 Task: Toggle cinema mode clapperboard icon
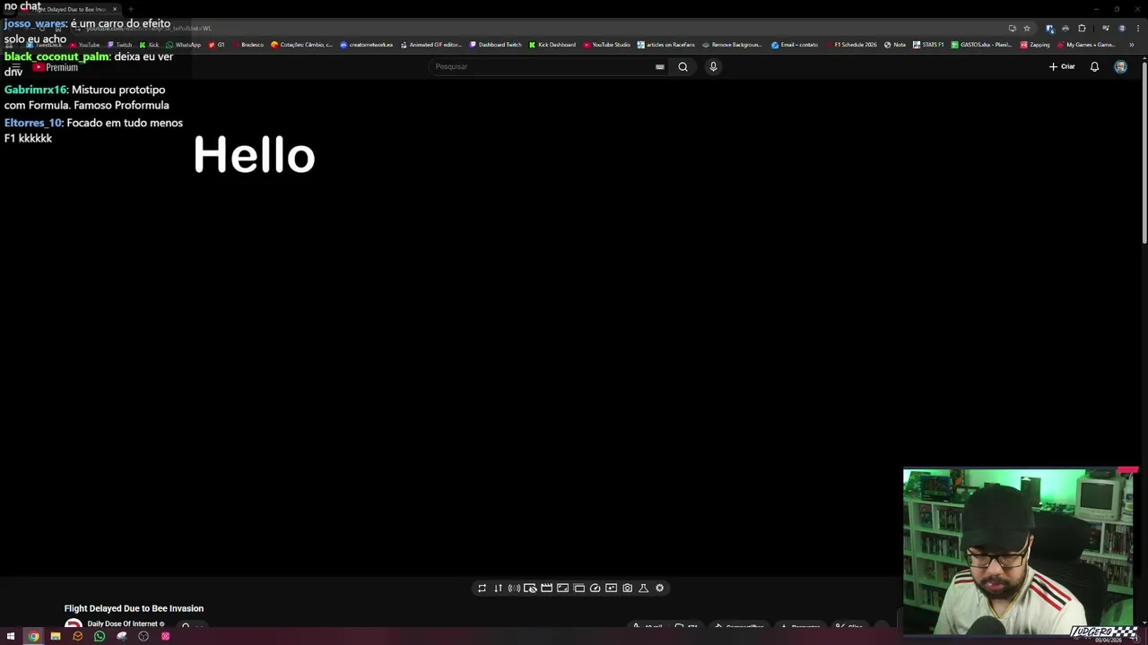[x=546, y=588]
